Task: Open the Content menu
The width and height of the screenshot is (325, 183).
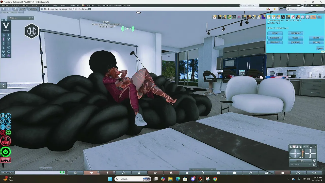Action: (x=45, y=5)
